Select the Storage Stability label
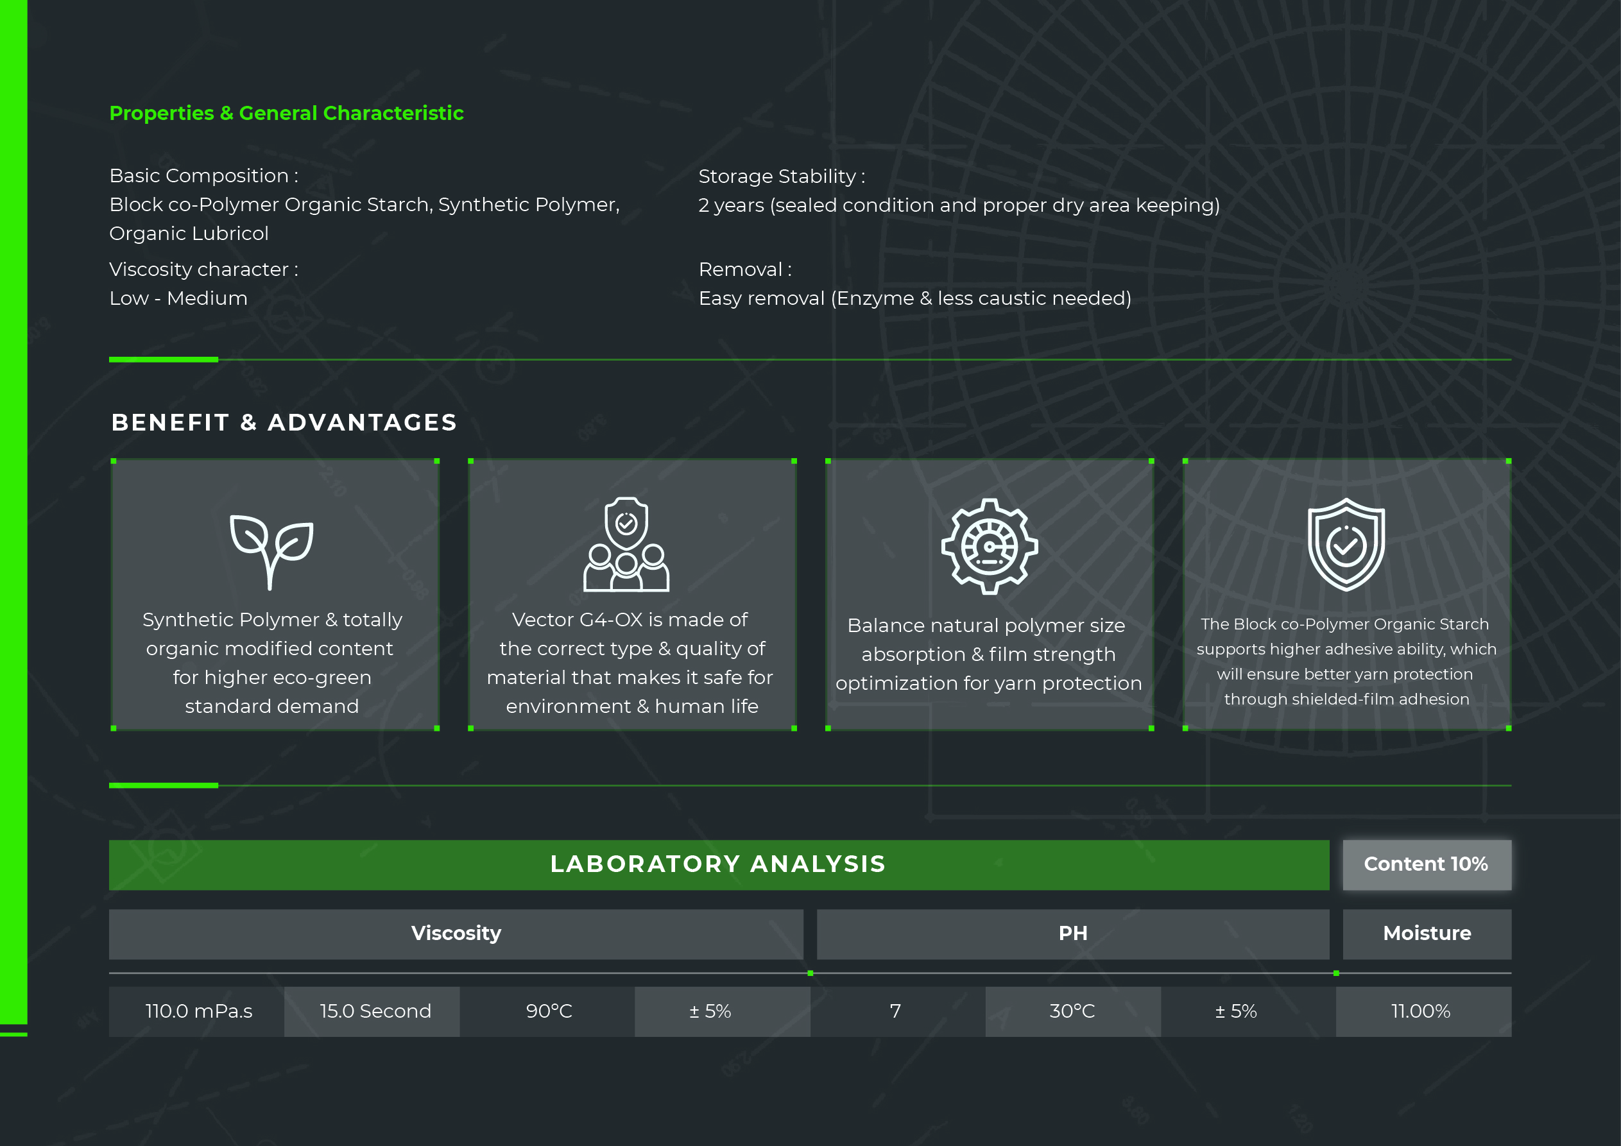1621x1146 pixels. click(x=782, y=176)
